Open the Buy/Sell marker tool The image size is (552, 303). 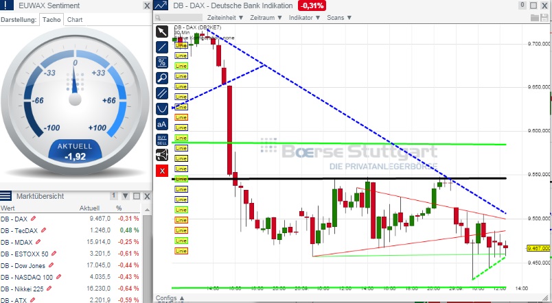(162, 140)
